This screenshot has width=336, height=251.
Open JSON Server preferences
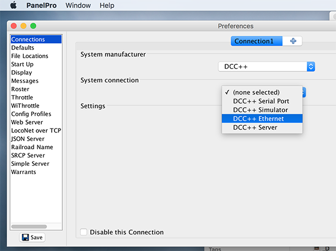pos(36,139)
